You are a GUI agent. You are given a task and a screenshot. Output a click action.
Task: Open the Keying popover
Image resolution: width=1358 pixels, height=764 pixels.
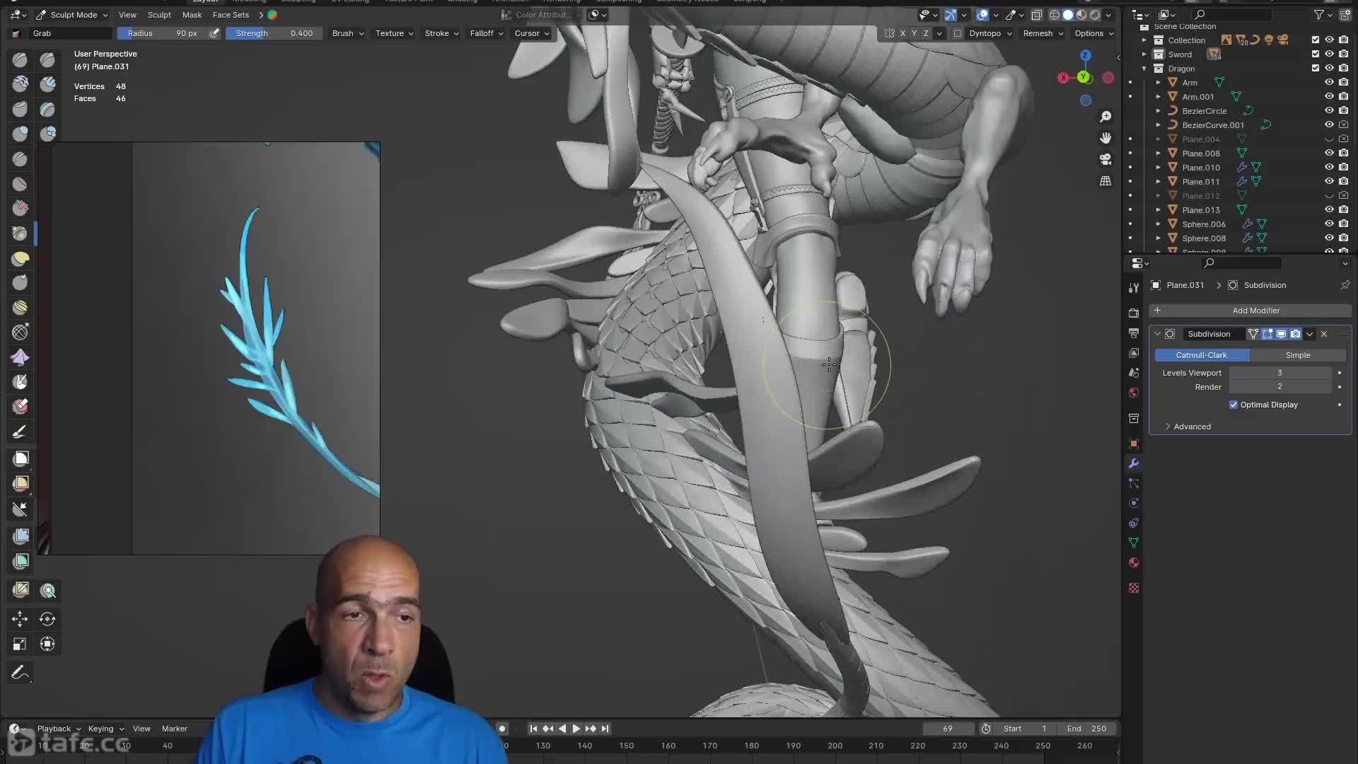(x=105, y=729)
